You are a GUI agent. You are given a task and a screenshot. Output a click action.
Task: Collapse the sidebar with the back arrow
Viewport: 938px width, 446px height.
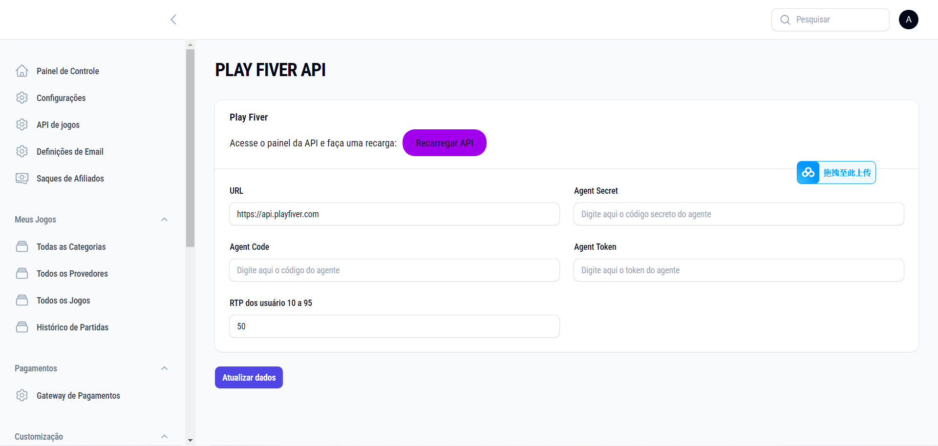pyautogui.click(x=173, y=20)
